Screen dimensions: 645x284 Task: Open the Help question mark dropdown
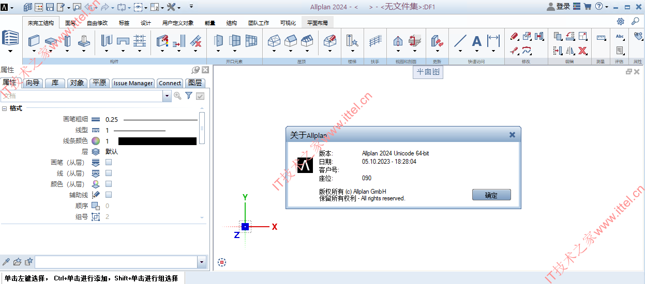(x=606, y=7)
